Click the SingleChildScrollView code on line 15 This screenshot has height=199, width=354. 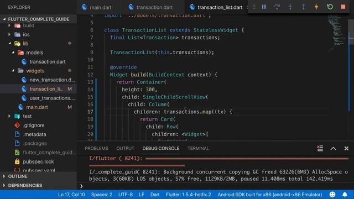[175, 97]
